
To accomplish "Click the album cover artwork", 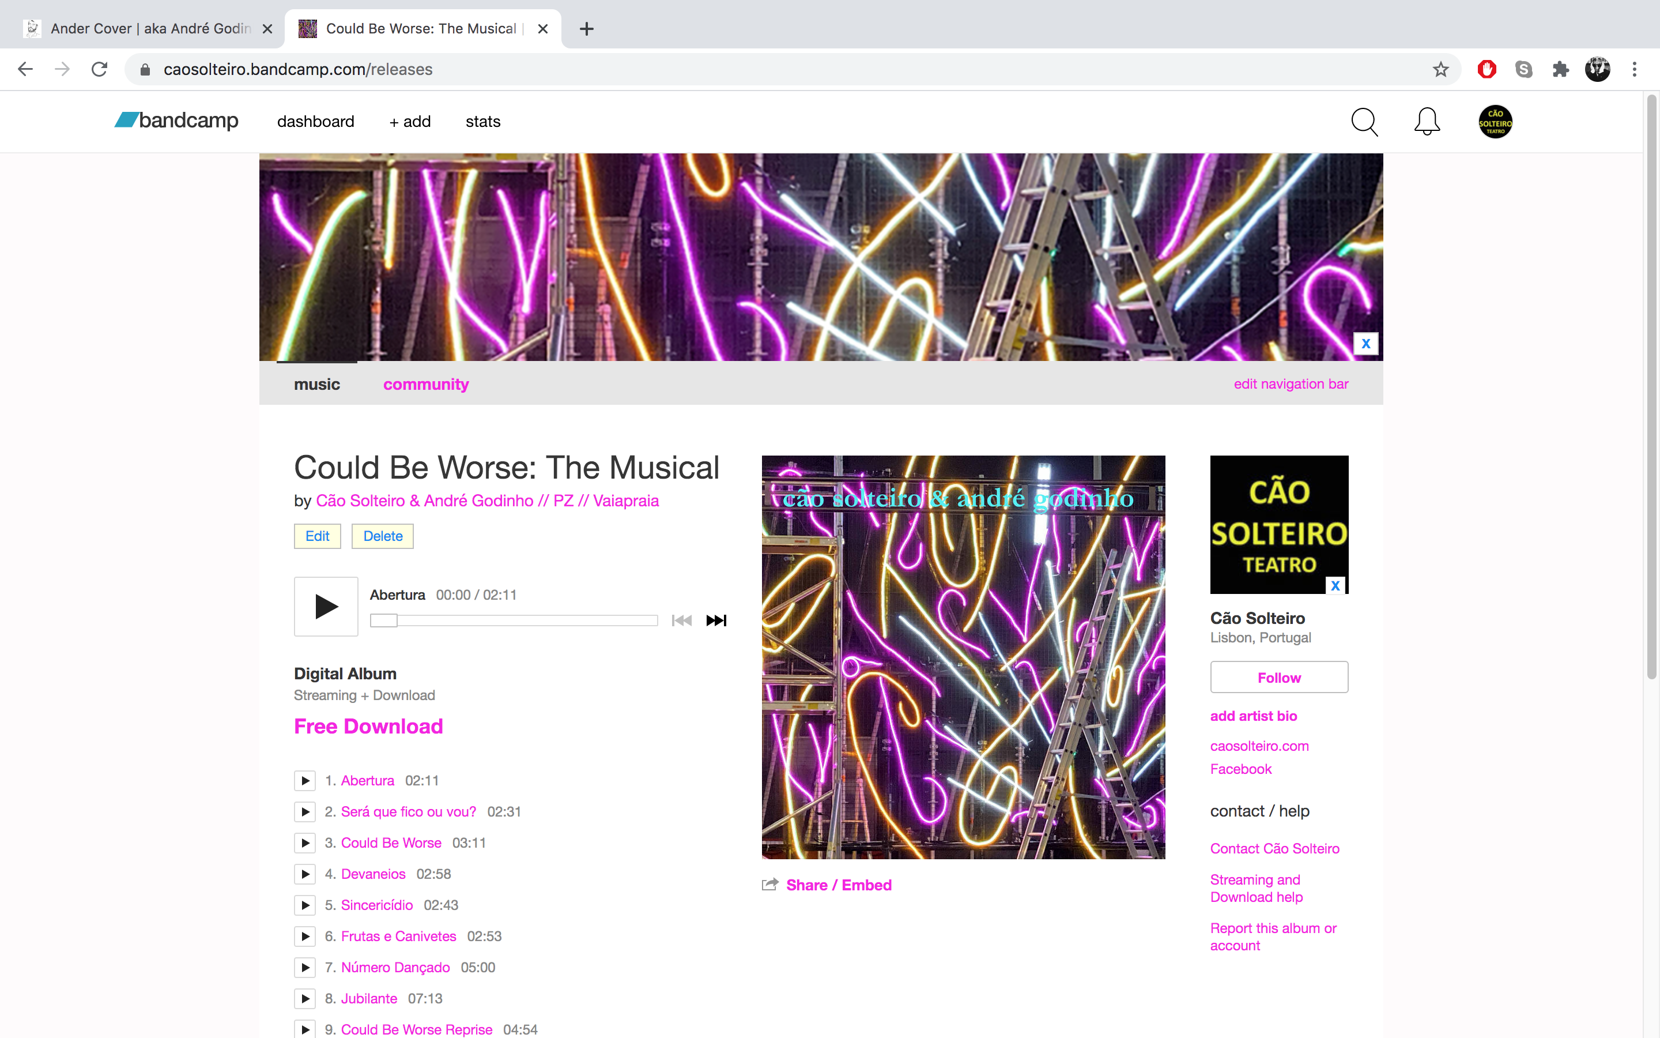I will click(x=963, y=657).
